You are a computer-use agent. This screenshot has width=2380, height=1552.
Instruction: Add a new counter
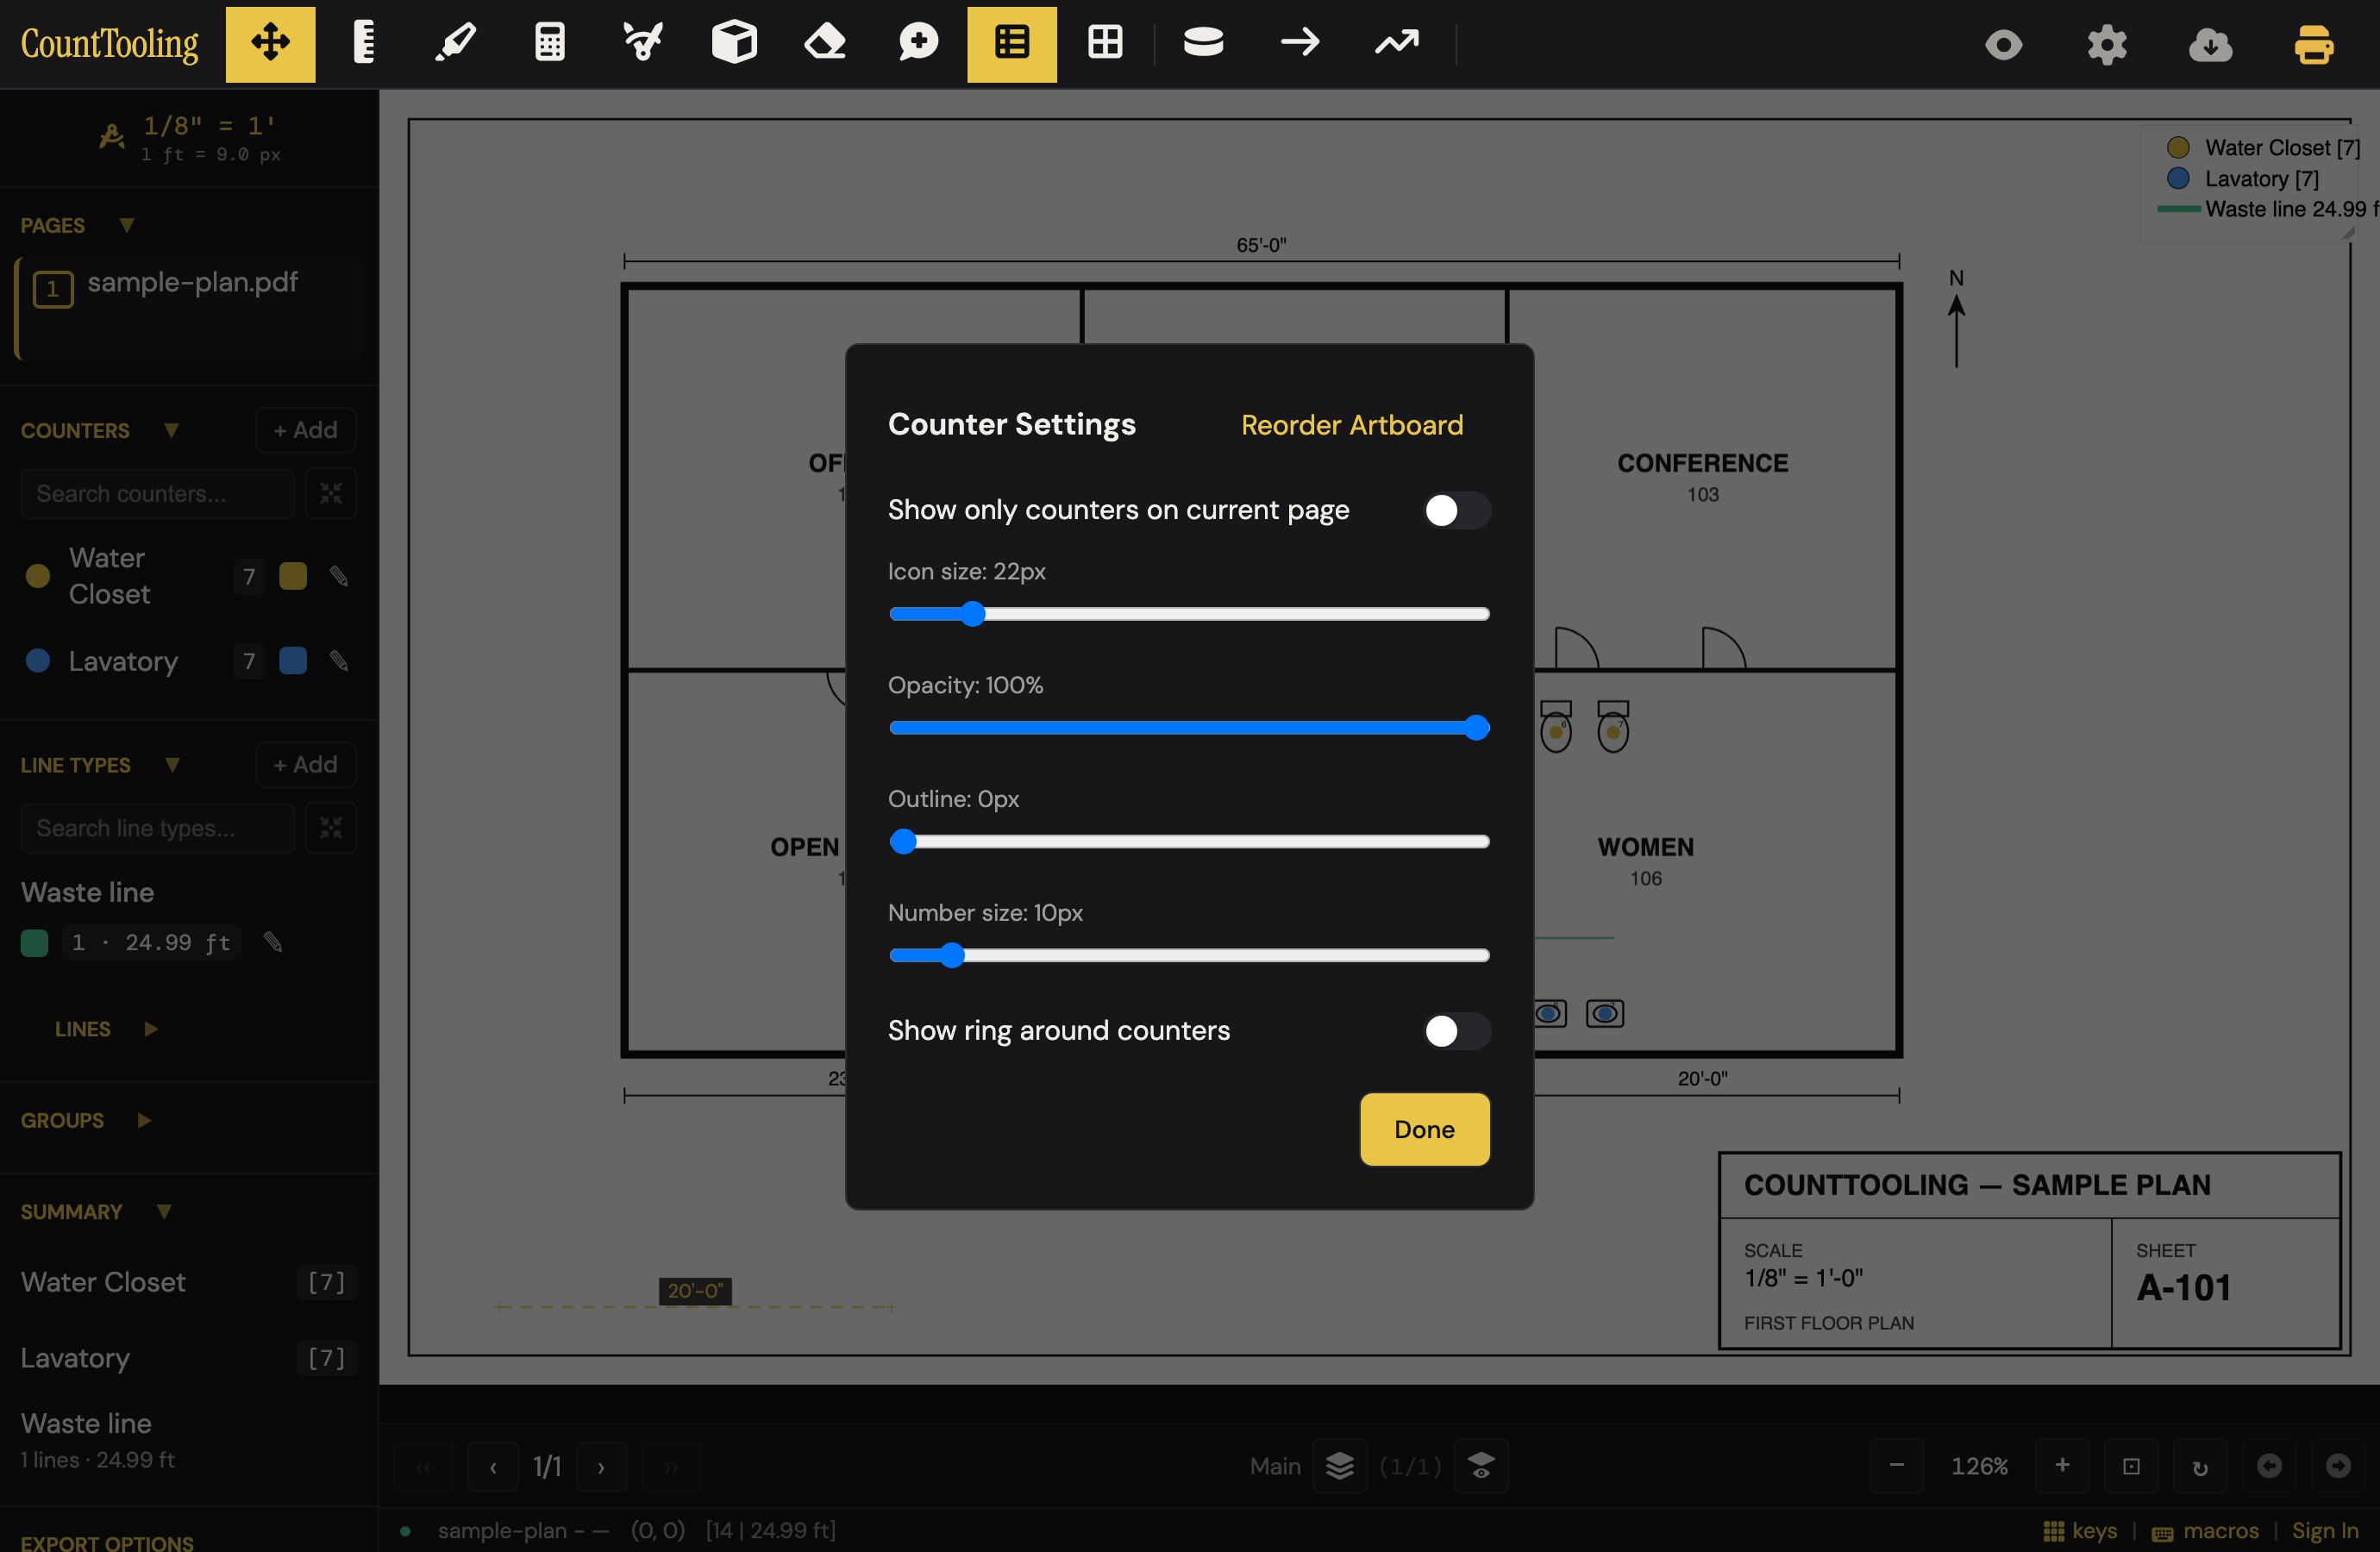point(305,430)
